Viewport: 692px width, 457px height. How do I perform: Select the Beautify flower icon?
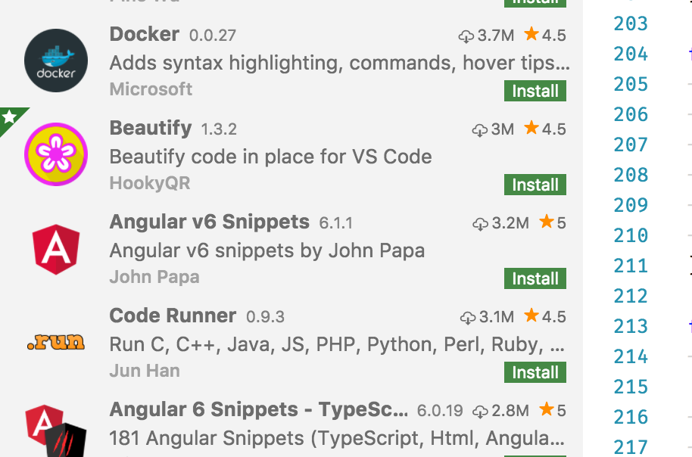tap(55, 154)
